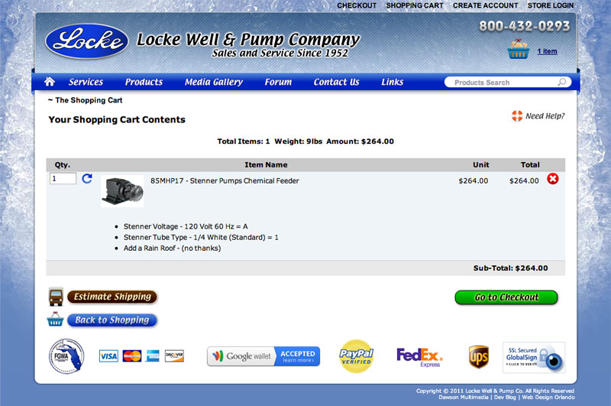
Task: Click the Stenner pump product thumbnail
Action: click(x=122, y=191)
